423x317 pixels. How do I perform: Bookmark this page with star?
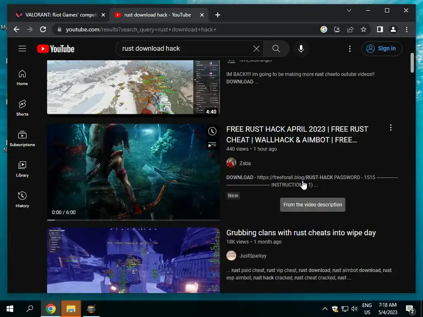(x=364, y=29)
